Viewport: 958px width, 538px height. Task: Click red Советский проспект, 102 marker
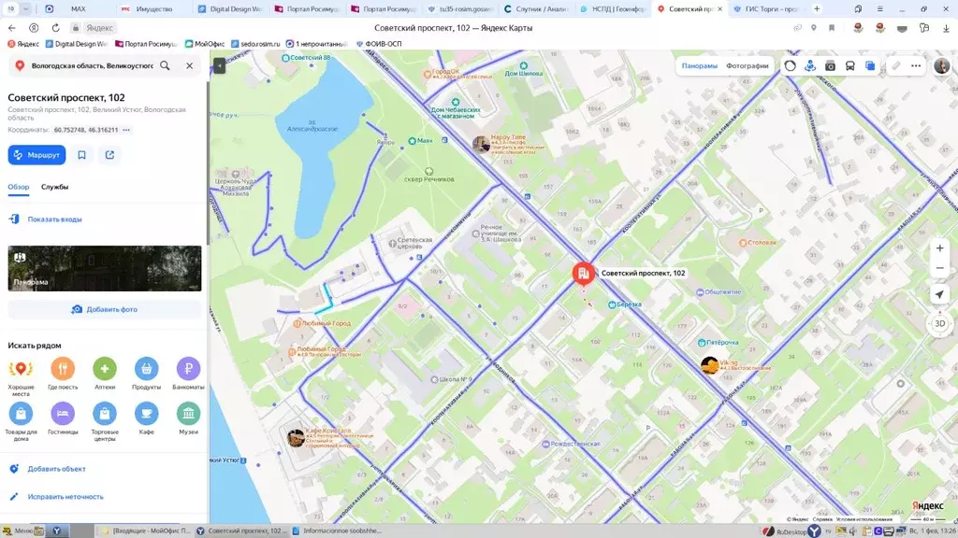584,274
